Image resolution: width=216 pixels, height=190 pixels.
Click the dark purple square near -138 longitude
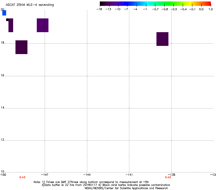click(162, 39)
